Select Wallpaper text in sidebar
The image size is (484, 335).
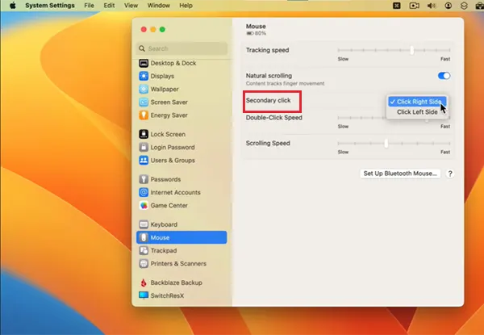[165, 90]
